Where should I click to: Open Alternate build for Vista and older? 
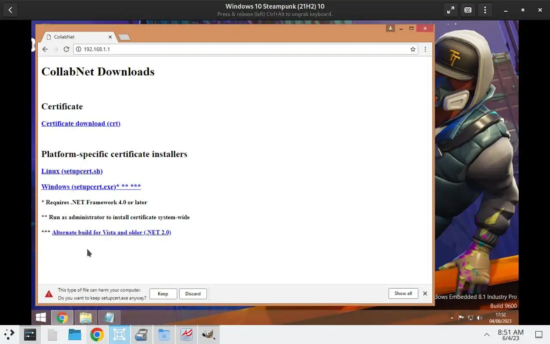[x=111, y=232]
